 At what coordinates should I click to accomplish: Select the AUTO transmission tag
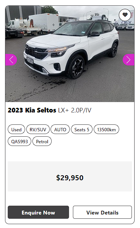60,129
